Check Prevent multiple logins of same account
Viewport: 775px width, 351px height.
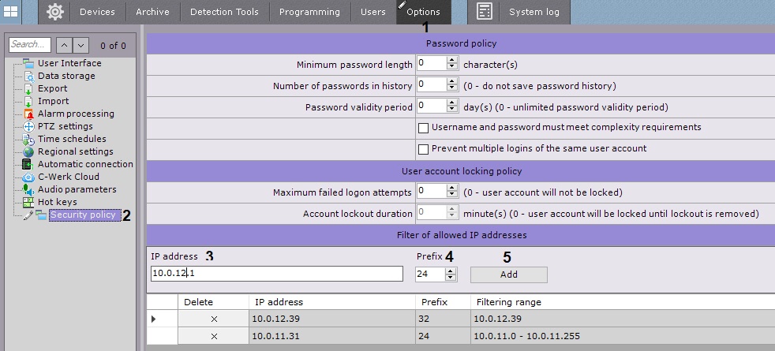pos(423,149)
